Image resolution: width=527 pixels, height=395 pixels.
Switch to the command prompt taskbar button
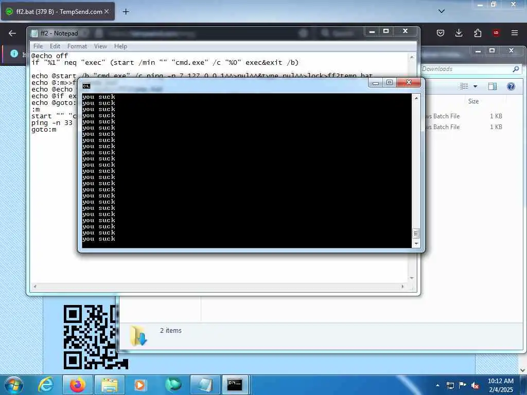235,385
